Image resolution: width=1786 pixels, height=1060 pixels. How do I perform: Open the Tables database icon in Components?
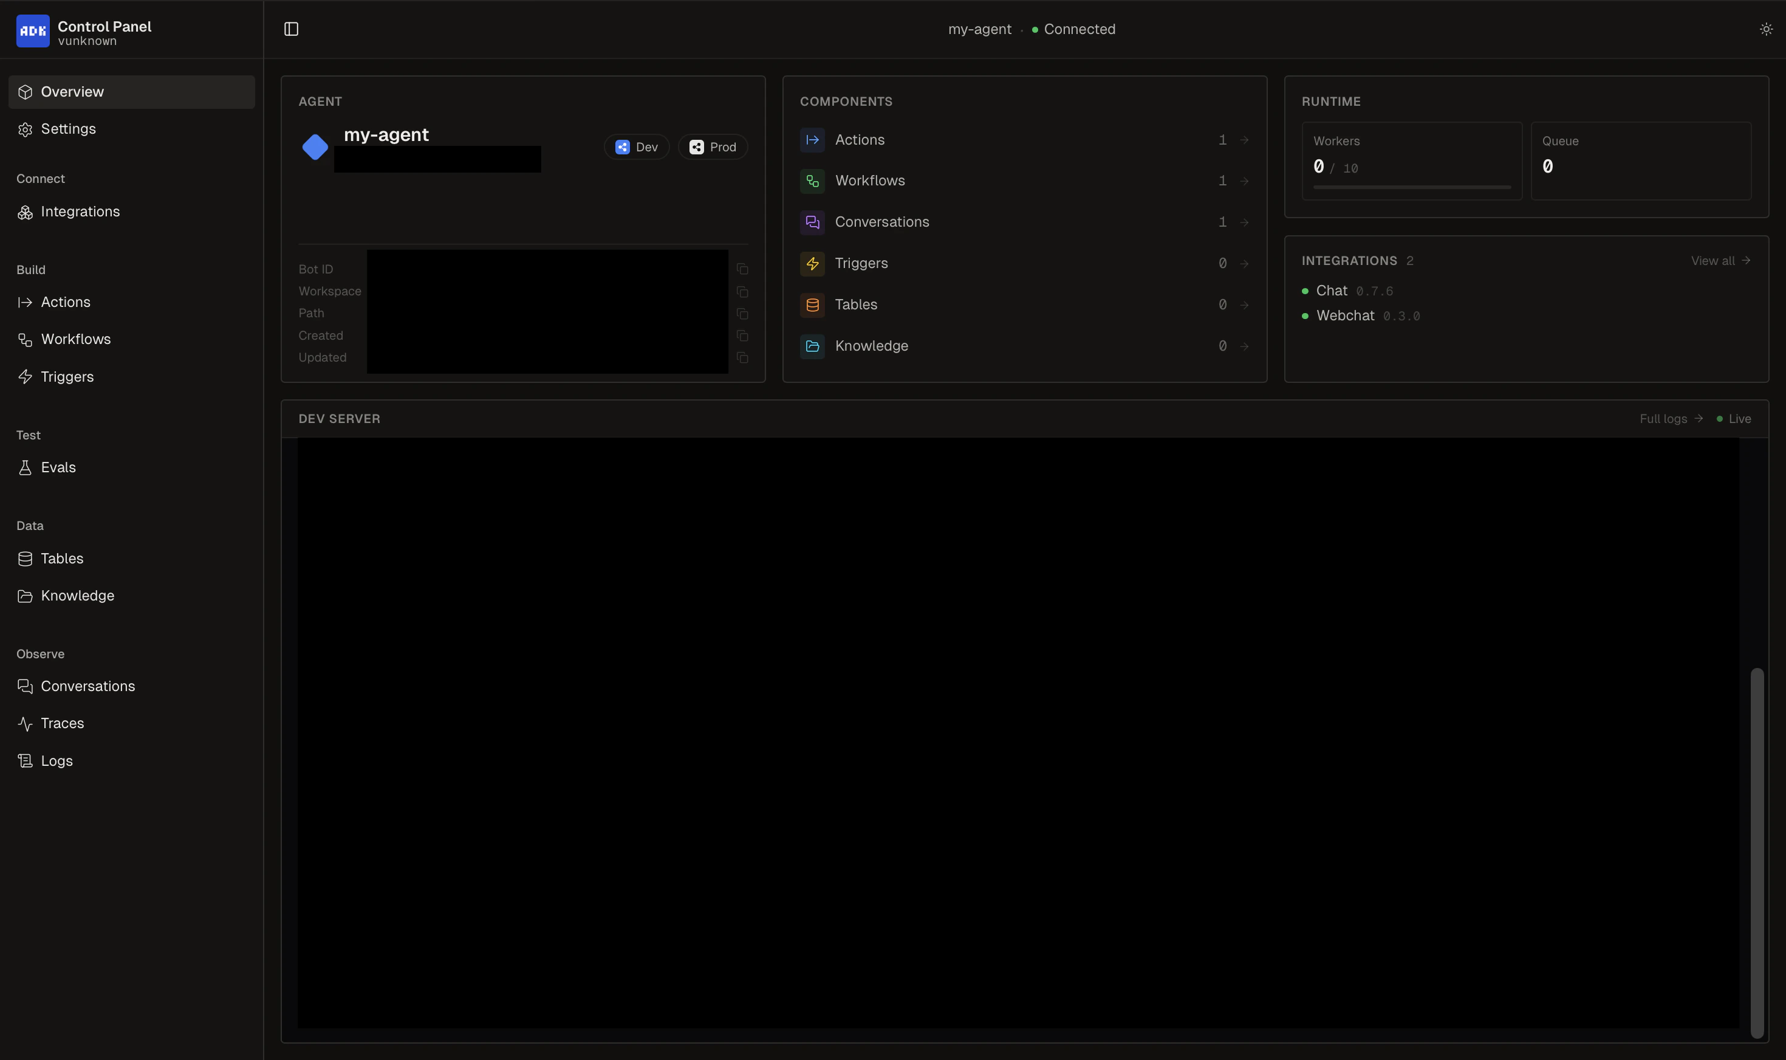[811, 305]
